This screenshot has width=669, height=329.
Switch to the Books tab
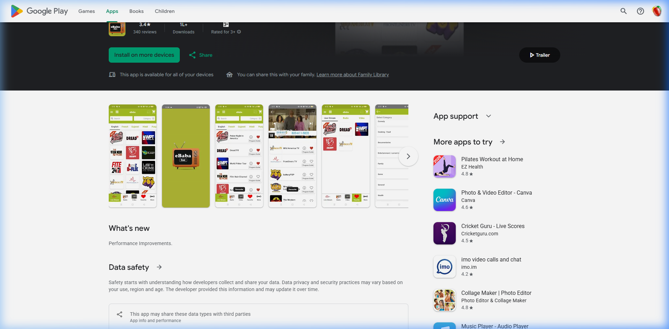coord(136,11)
